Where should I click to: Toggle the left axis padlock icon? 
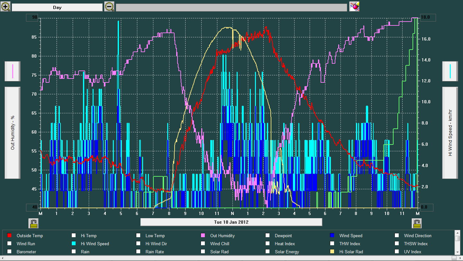[x=33, y=223]
